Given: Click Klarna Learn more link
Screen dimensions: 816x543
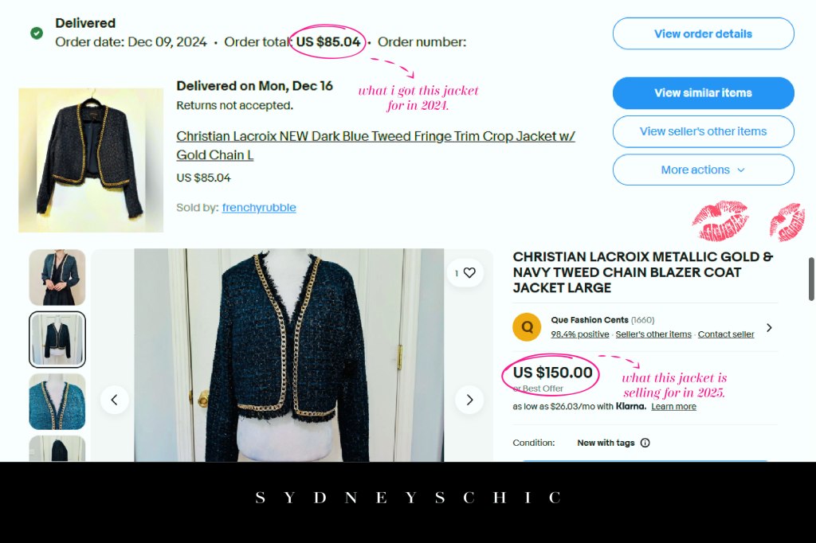Looking at the screenshot, I should (673, 407).
